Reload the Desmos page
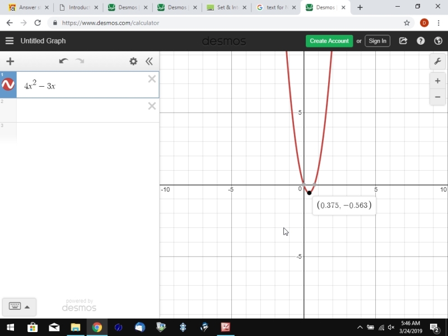The height and width of the screenshot is (336, 448). pos(38,23)
